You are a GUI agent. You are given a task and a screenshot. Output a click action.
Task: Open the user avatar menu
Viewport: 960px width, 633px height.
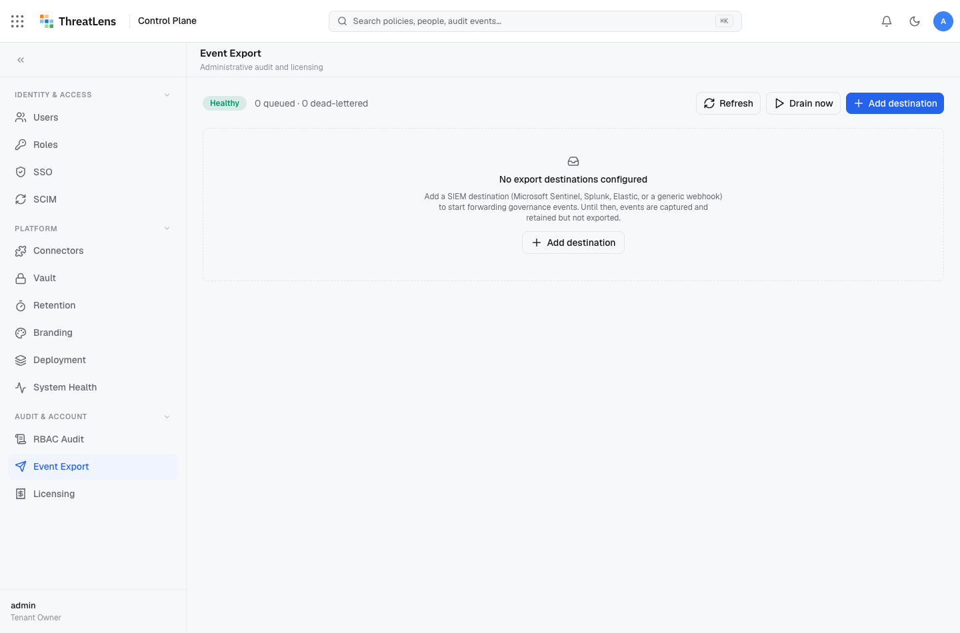(943, 21)
